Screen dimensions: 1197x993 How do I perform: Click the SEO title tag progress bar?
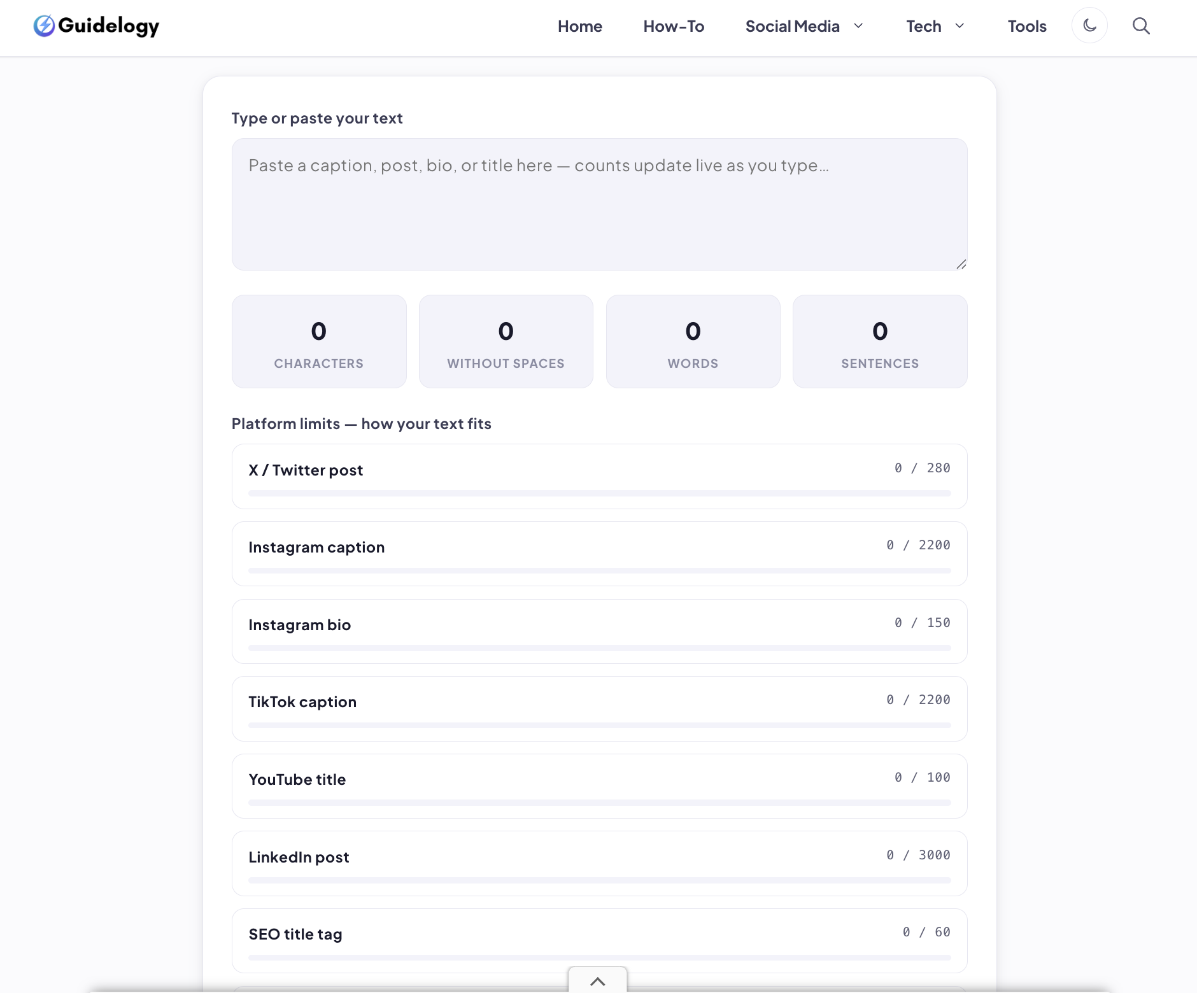click(x=600, y=957)
